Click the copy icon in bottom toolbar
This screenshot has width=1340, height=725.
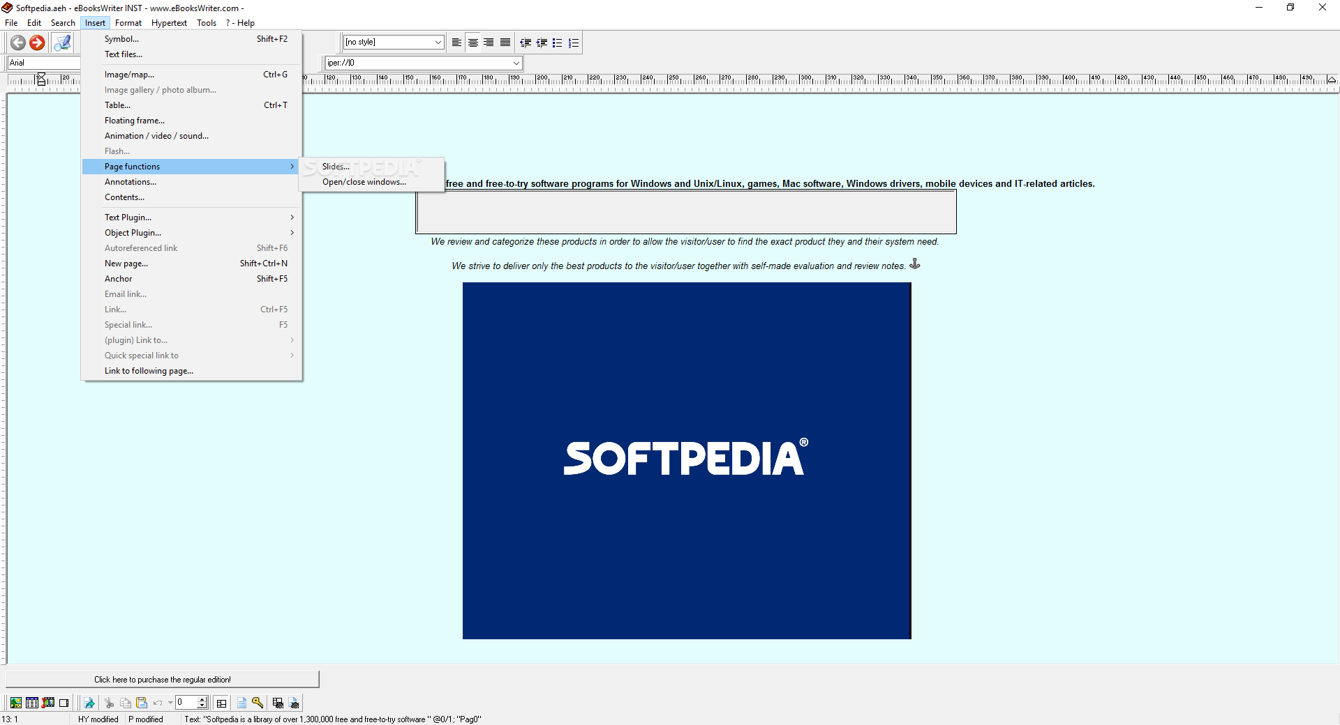pos(126,703)
